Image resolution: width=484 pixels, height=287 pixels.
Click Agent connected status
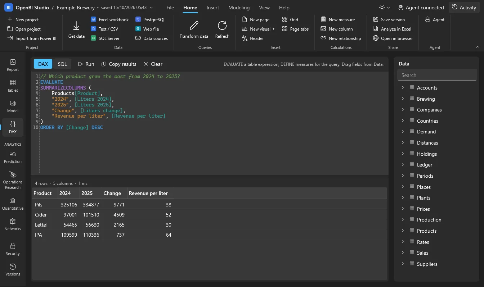pos(421,8)
